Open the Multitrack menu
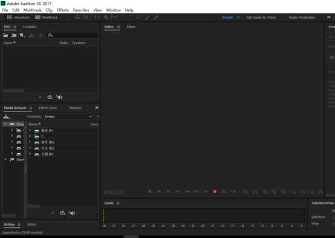This screenshot has width=335, height=238. [x=32, y=10]
